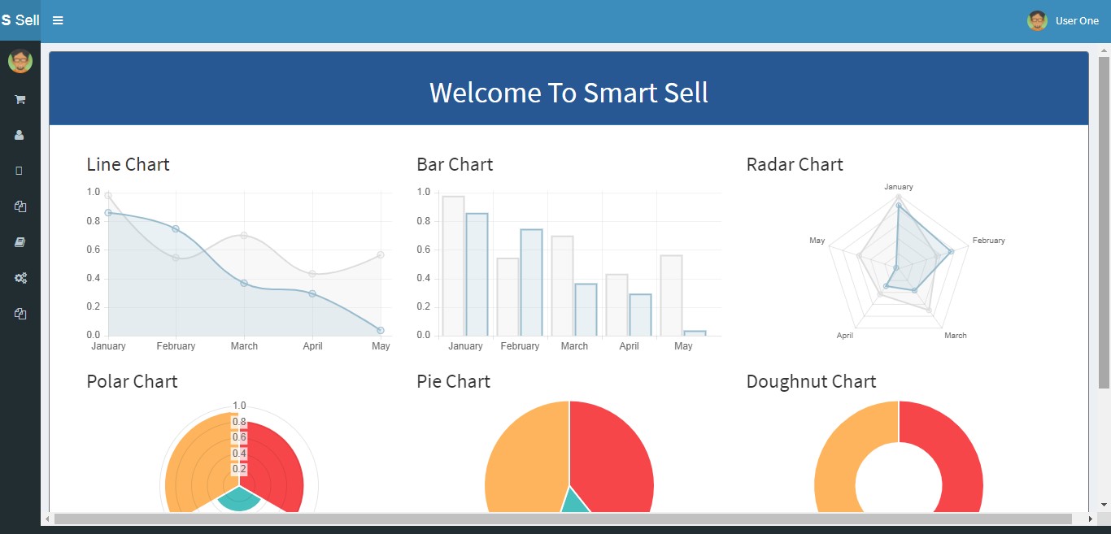
Task: Click the blue February bar in Bar Chart
Action: (531, 283)
